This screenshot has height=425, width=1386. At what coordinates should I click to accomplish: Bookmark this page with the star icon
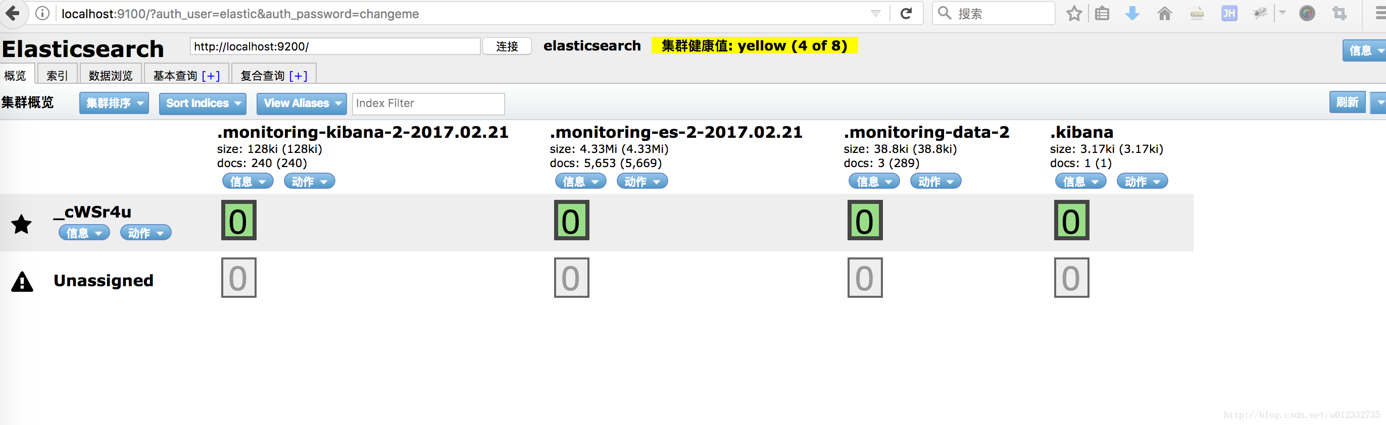[x=1074, y=14]
